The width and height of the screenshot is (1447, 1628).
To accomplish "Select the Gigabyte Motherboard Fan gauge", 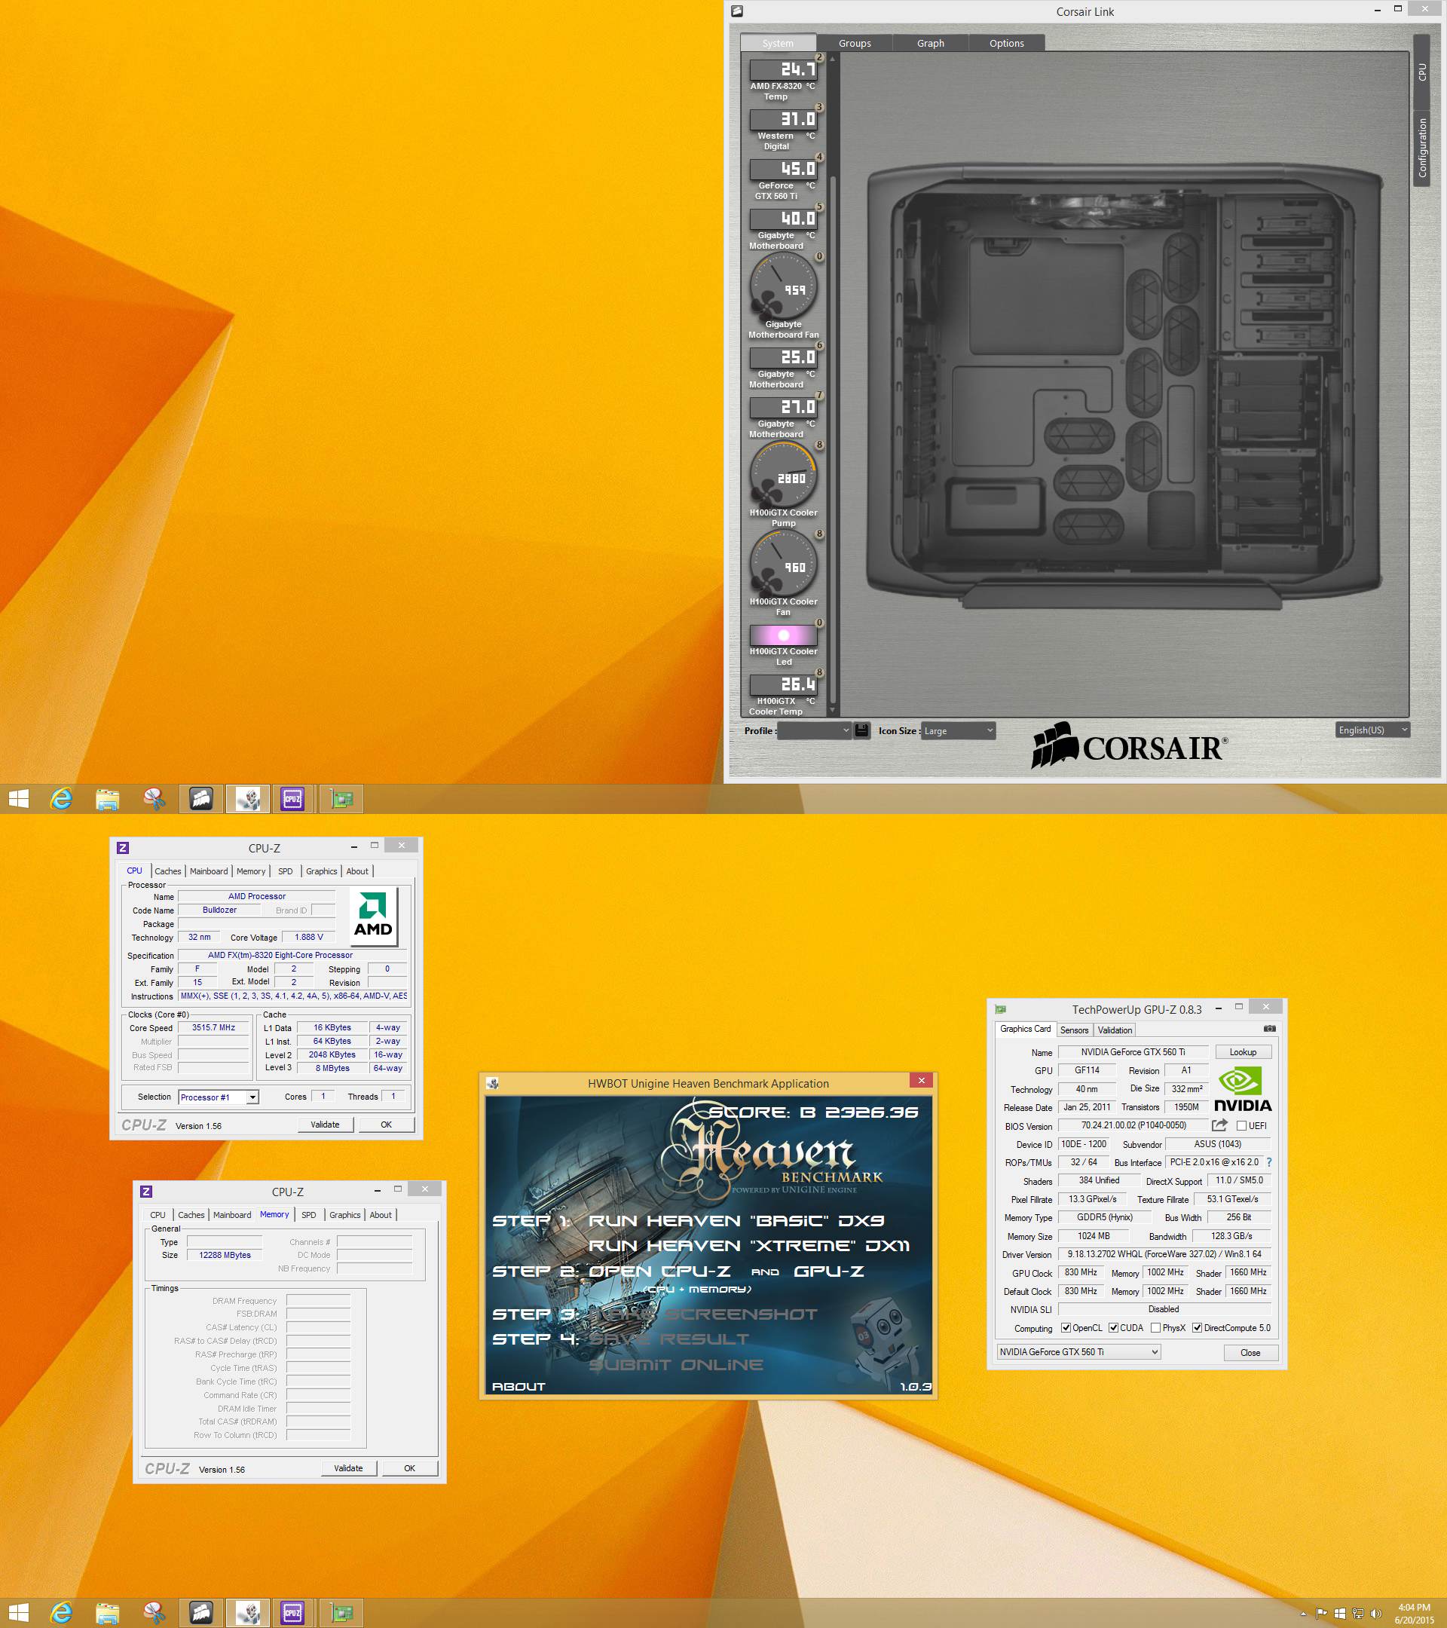I will (x=783, y=297).
